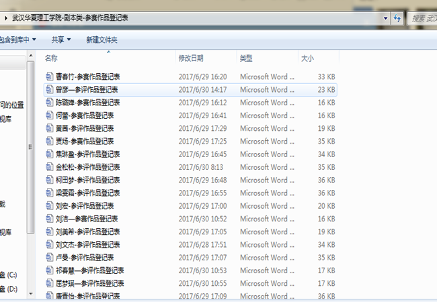This screenshot has width=437, height=302.
Task: Click the 33 KB size cell
Action: pyautogui.click(x=326, y=77)
